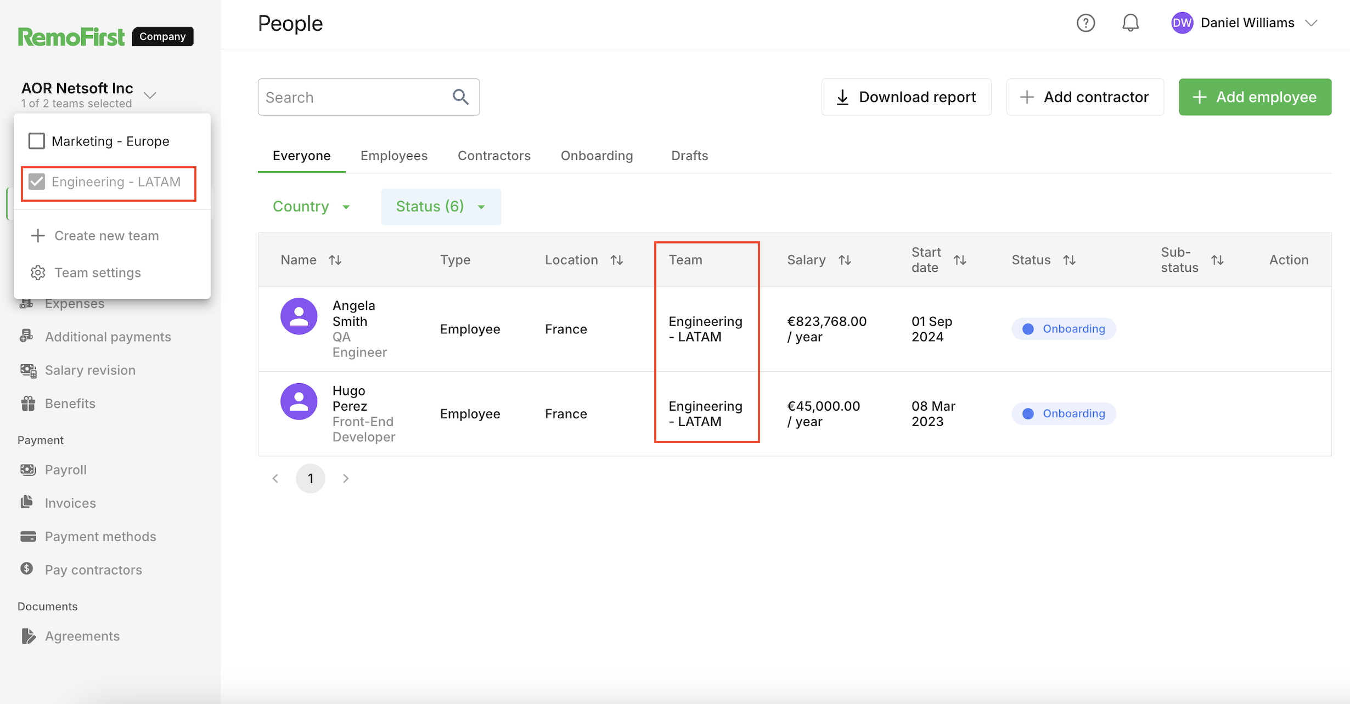The width and height of the screenshot is (1350, 704).
Task: Click the €823,768.00 / year salary cell
Action: 827,329
